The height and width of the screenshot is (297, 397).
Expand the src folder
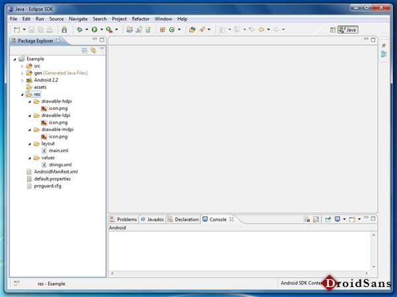click(22, 66)
